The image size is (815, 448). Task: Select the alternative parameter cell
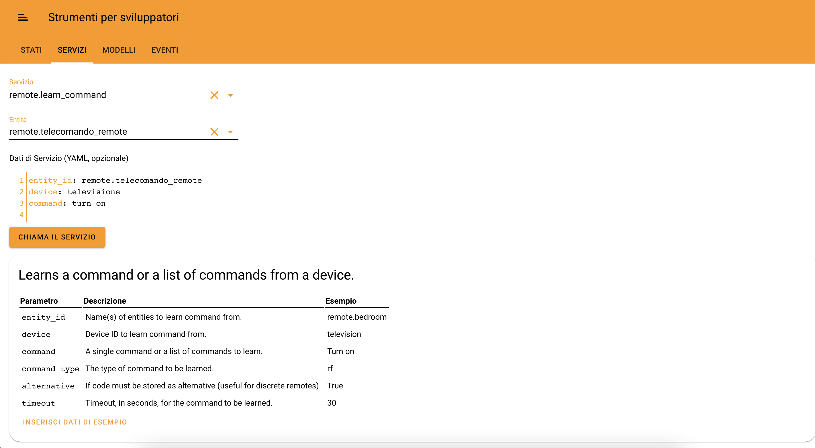click(x=48, y=386)
